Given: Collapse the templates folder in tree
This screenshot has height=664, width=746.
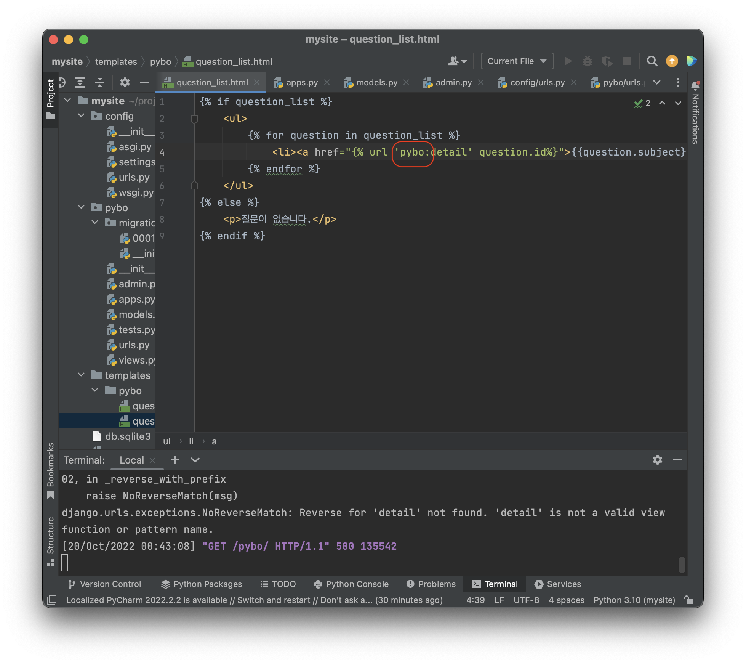Looking at the screenshot, I should tap(81, 375).
